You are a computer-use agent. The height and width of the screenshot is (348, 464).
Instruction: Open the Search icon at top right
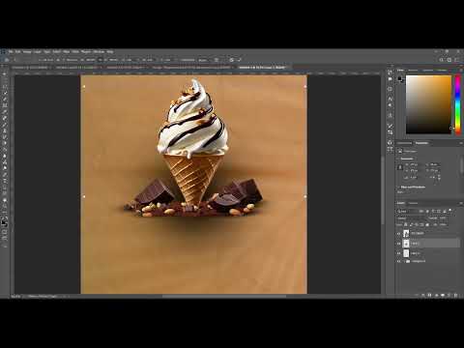[x=442, y=60]
